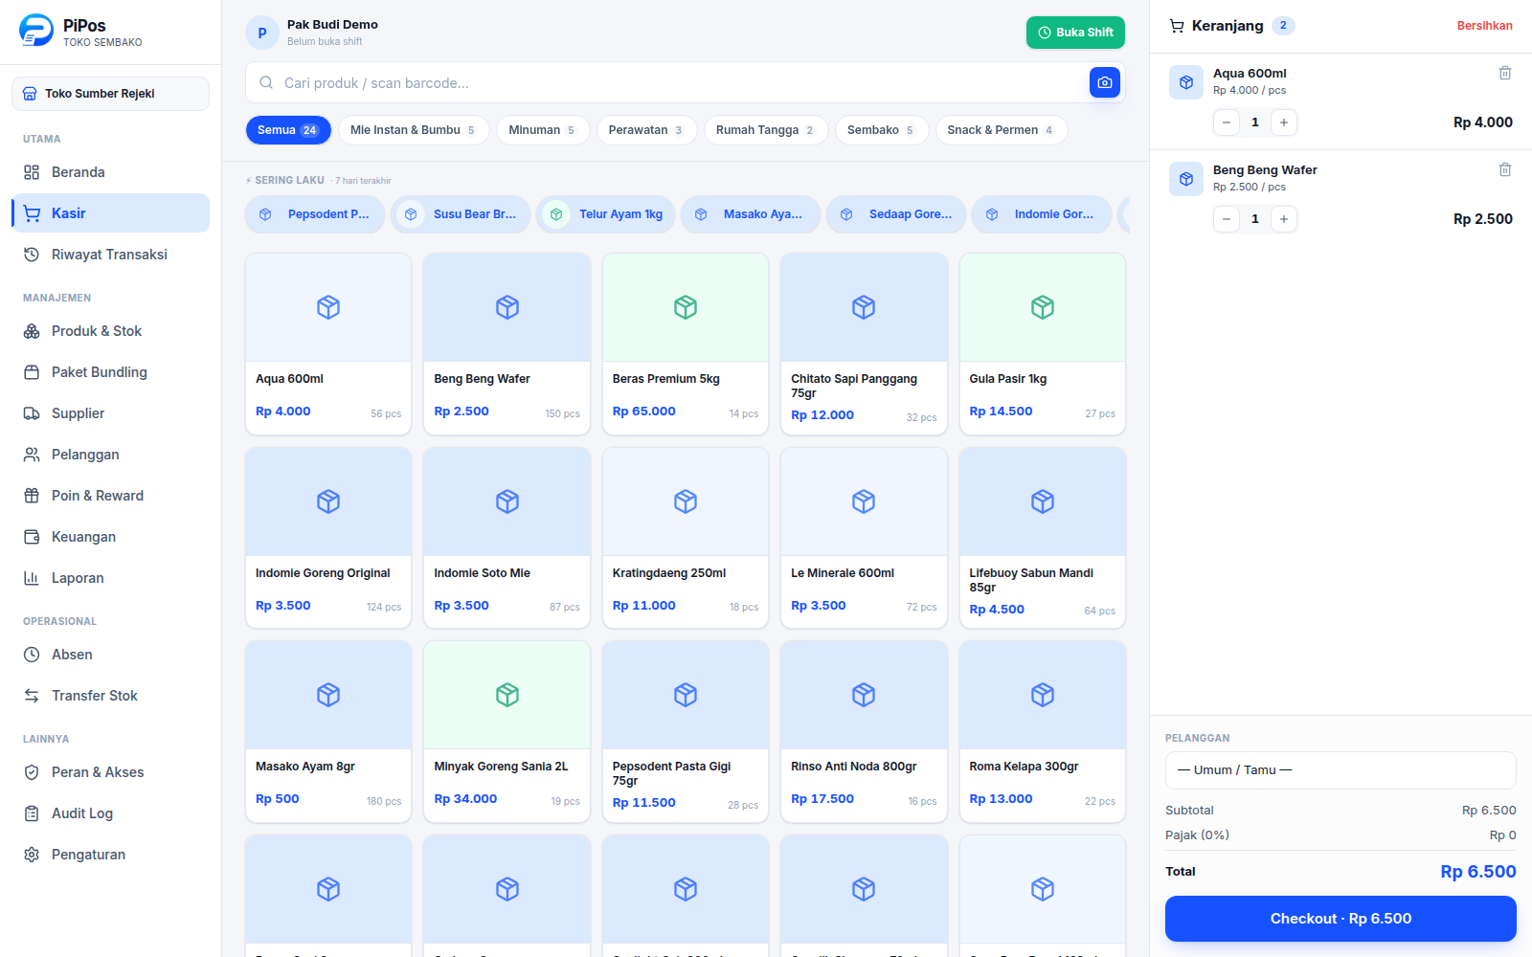Delete Aqua 600ml from cart via trash icon
Screen dimensions: 1532x957
coord(1504,73)
